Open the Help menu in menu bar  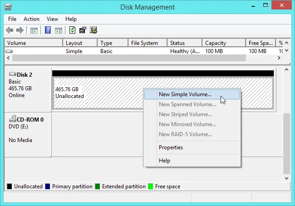(x=71, y=19)
